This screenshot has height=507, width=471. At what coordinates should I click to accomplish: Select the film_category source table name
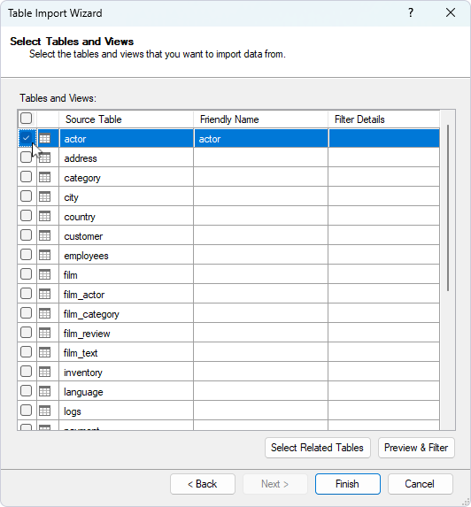tap(91, 313)
